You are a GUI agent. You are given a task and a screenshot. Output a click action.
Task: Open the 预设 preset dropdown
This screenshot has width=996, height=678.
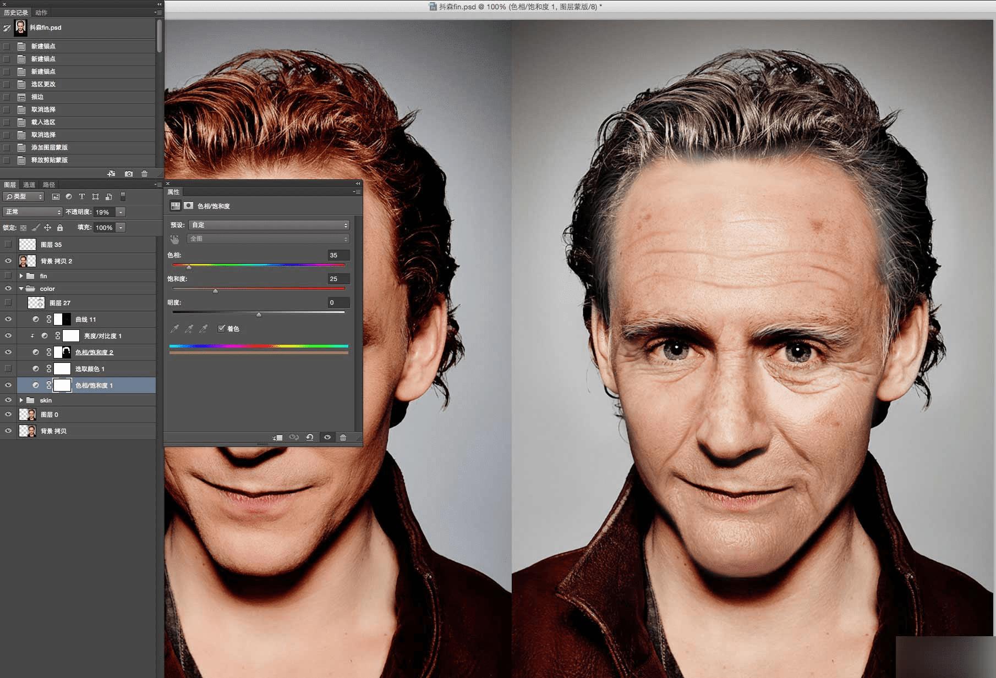click(x=269, y=225)
